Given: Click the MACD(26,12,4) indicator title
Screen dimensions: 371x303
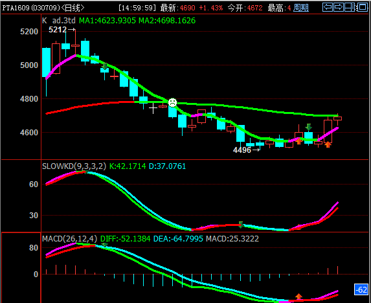Looking at the screenshot, I should point(70,238).
